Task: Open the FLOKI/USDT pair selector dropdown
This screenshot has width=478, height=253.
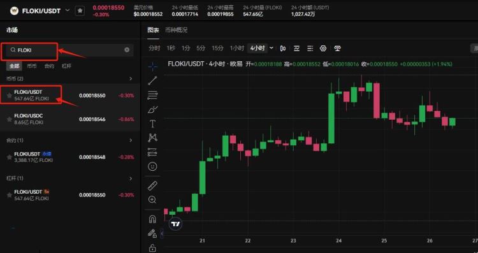Action: click(x=68, y=10)
